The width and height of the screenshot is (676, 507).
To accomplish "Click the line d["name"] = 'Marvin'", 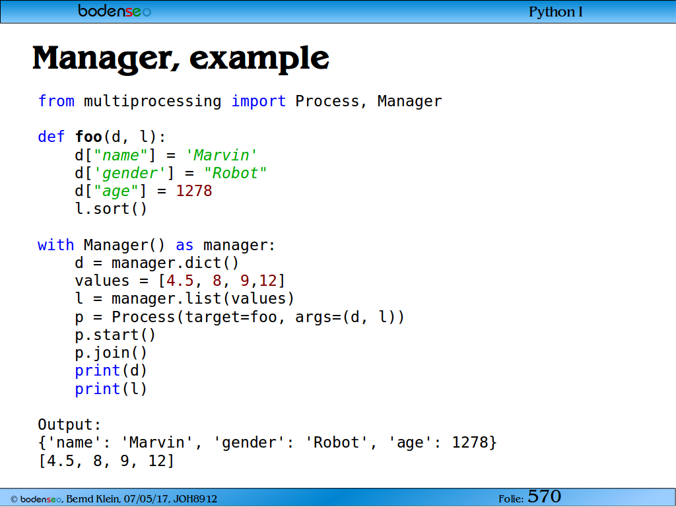I will click(x=166, y=155).
